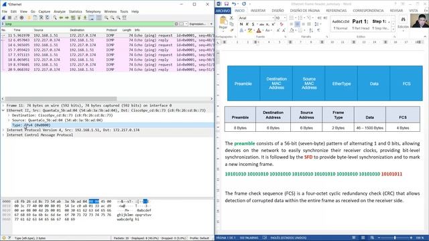This screenshot has height=241, width=429.
Task: Click Pegar paste button in Word
Action: pyautogui.click(x=223, y=23)
